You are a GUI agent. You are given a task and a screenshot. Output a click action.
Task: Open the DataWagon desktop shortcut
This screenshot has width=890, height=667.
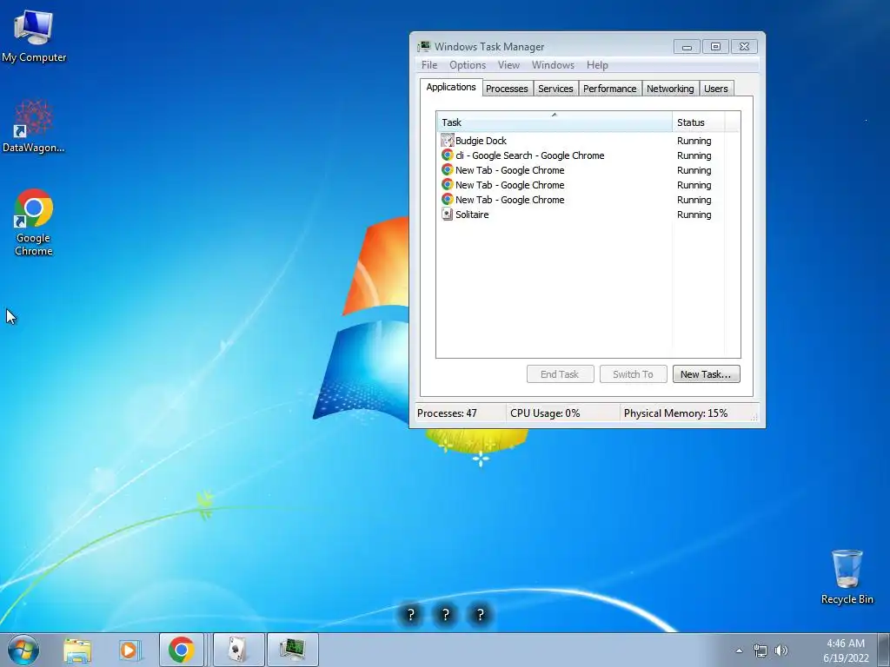(34, 126)
